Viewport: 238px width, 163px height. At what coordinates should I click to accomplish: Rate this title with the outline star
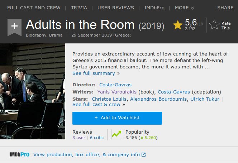pos(214,25)
